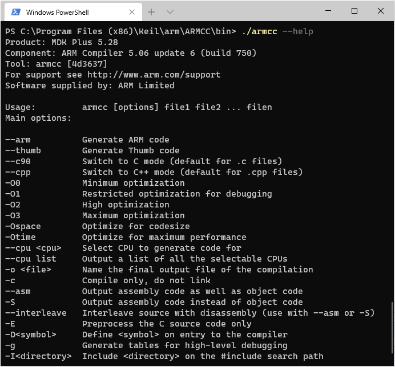The width and height of the screenshot is (395, 367).
Task: Open a new tab with plus button
Action: pos(151,12)
